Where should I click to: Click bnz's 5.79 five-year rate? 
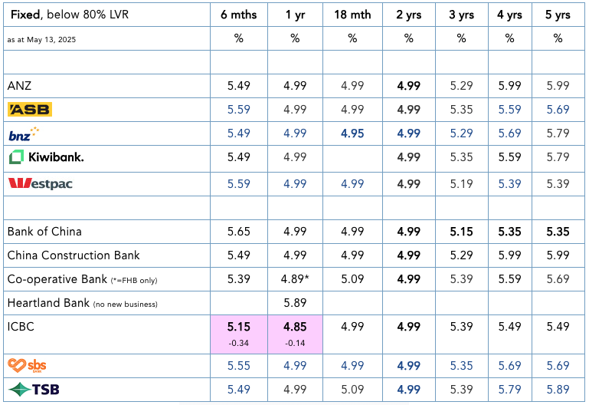(558, 133)
